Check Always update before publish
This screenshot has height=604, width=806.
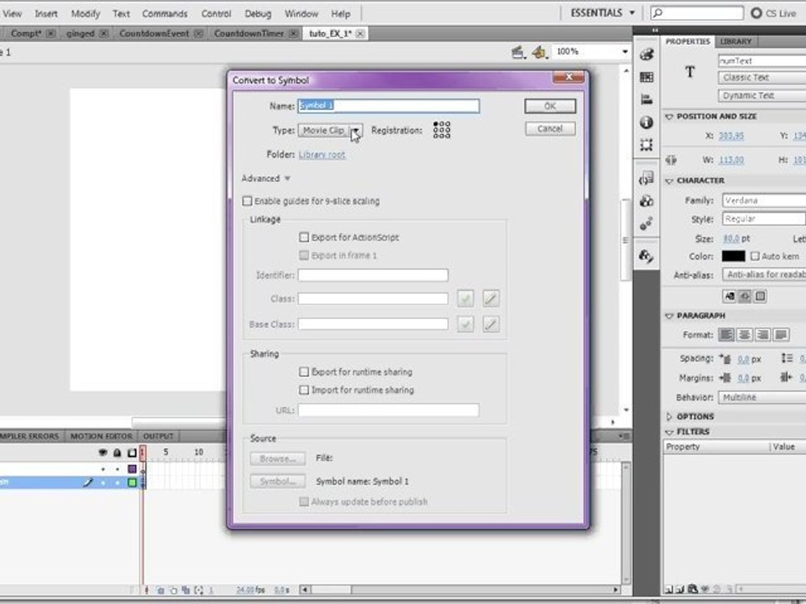tap(304, 502)
